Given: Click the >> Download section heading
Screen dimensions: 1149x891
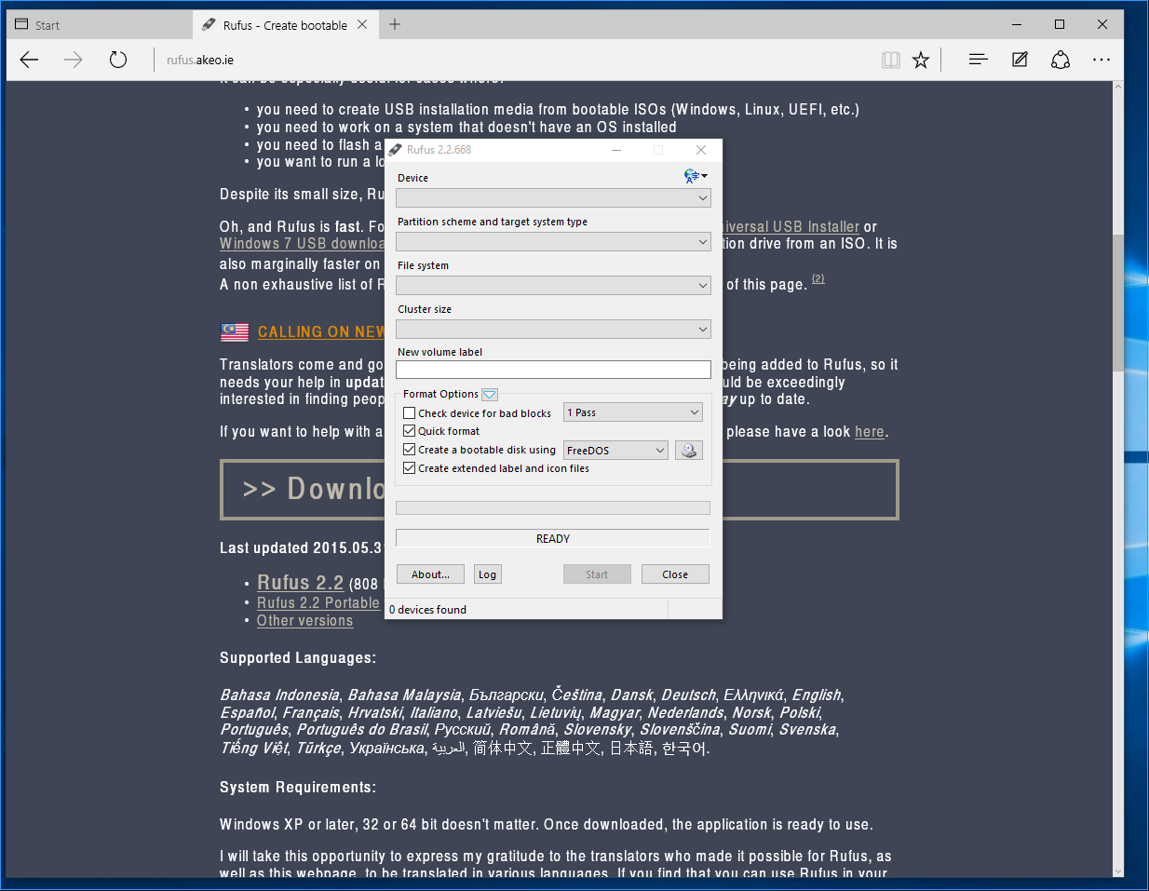Looking at the screenshot, I should click(x=314, y=489).
